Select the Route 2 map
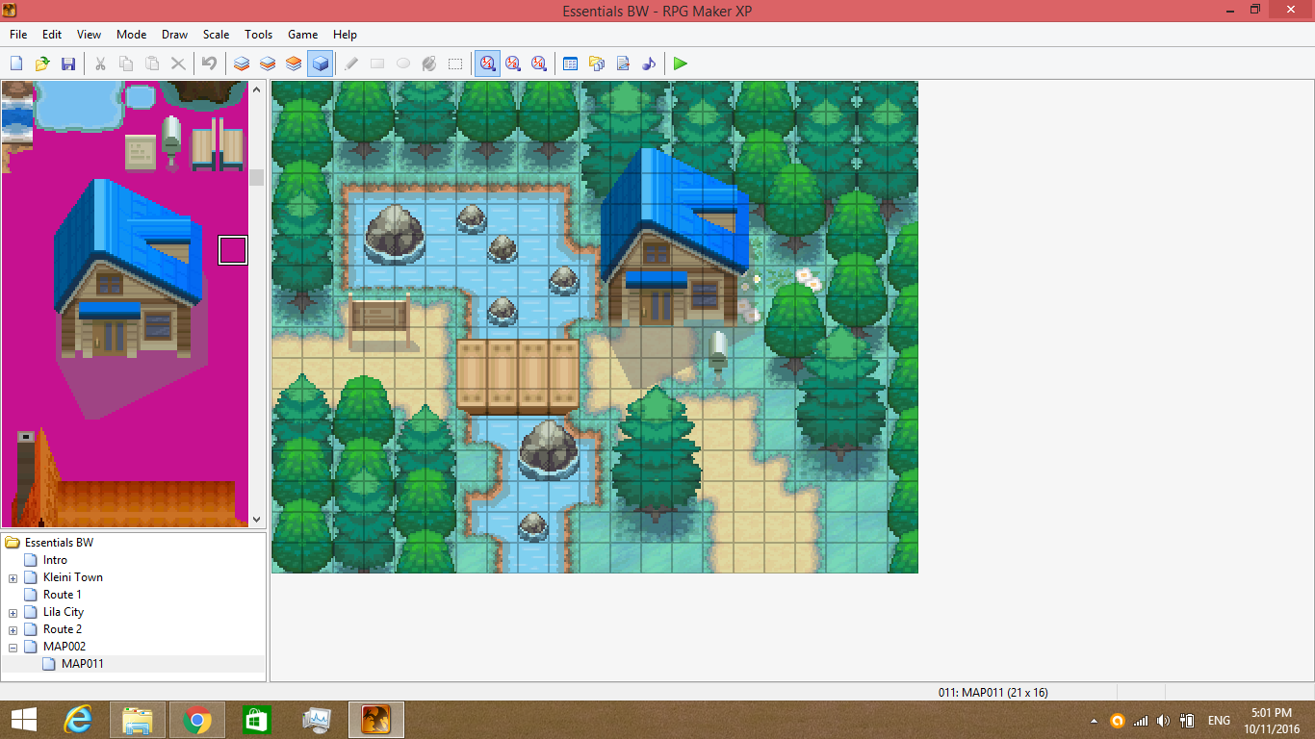The image size is (1315, 739). (x=63, y=629)
